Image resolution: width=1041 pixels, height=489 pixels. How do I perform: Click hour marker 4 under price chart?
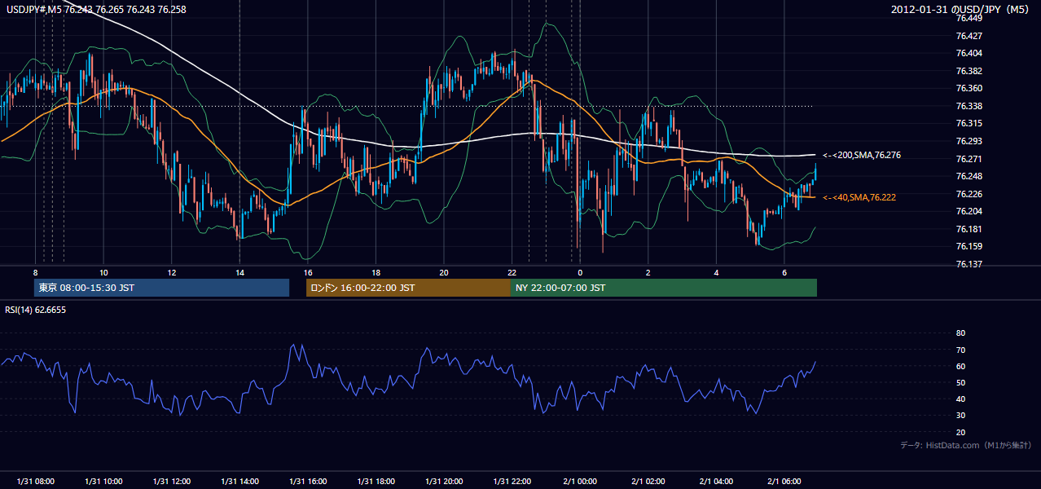[716, 272]
